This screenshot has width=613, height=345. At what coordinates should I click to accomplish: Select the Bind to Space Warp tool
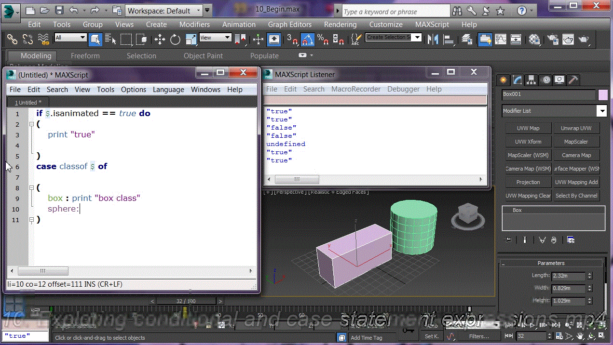pyautogui.click(x=43, y=39)
